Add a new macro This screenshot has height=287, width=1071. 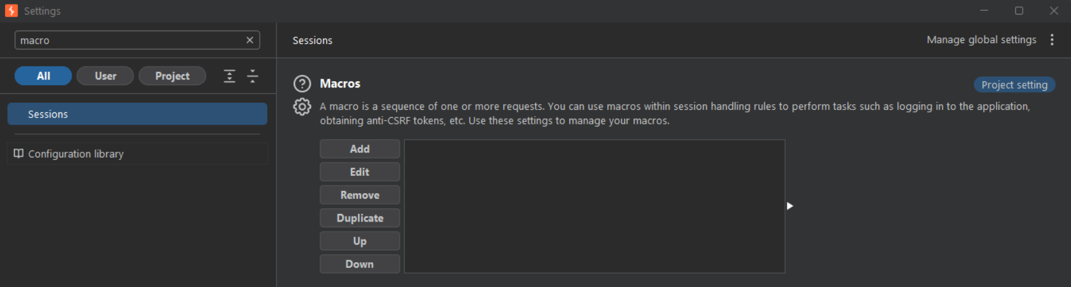(x=360, y=149)
